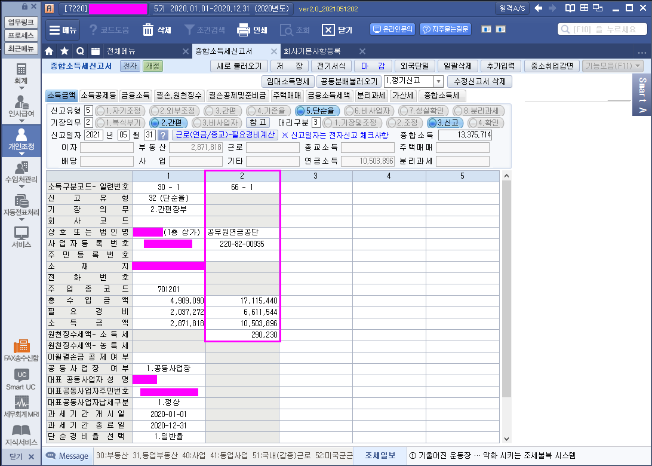Expand arrow under 자동전표처리 module

pyautogui.click(x=21, y=220)
